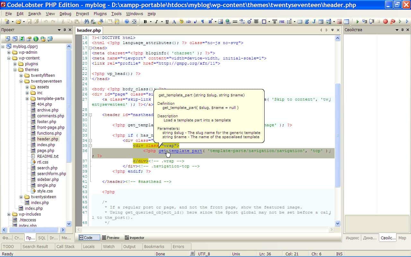The width and height of the screenshot is (411, 257).
Task: Open the Plugins menu
Action: [100, 13]
